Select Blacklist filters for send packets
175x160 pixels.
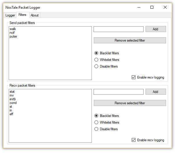point(107,53)
